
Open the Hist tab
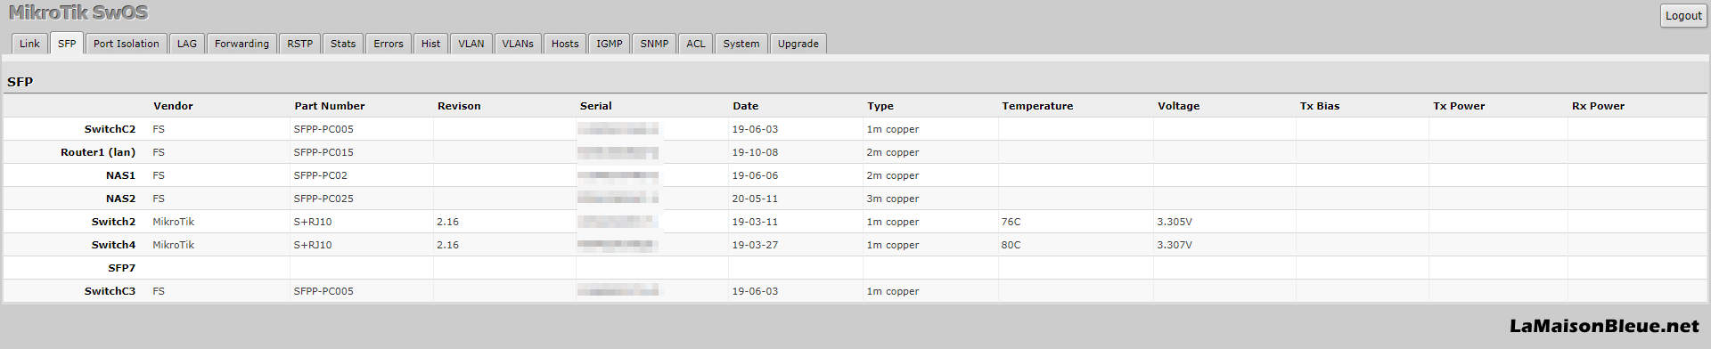pos(430,44)
